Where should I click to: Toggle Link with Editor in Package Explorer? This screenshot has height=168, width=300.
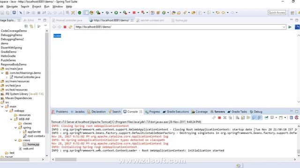(x=31, y=26)
